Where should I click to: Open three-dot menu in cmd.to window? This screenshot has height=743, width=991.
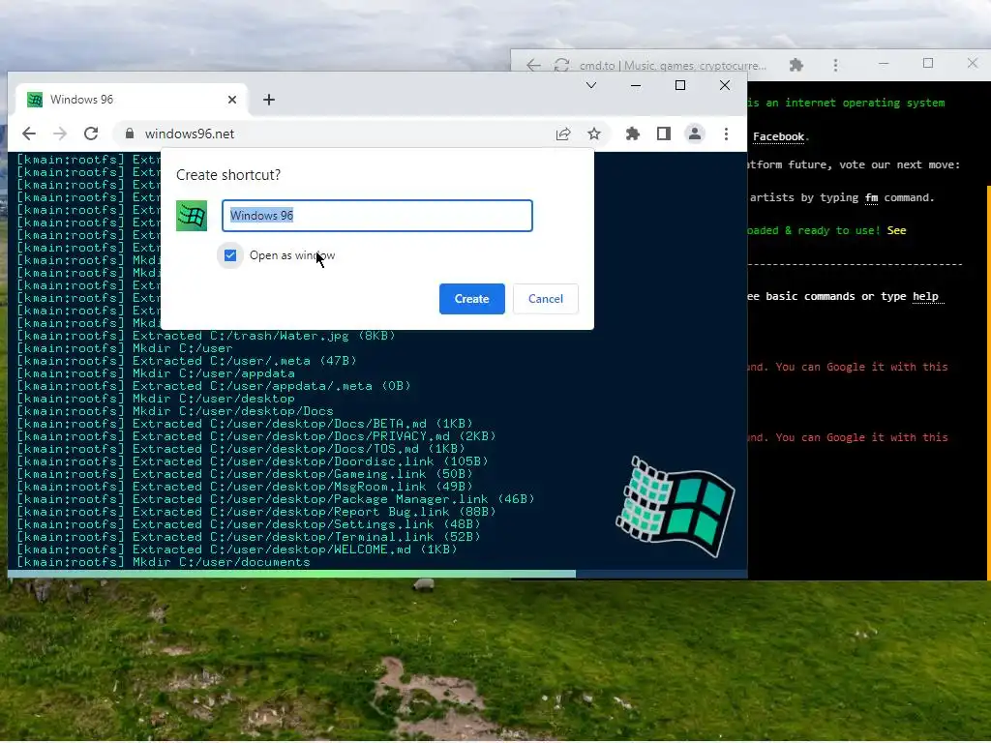[835, 65]
